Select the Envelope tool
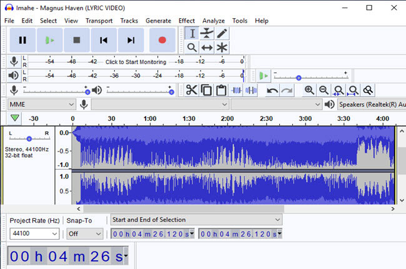This screenshot has width=406, height=269. [x=207, y=34]
